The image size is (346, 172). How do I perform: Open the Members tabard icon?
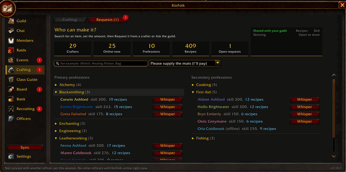11,40
